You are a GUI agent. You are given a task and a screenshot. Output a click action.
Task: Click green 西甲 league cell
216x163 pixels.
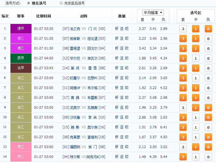tap(21, 58)
